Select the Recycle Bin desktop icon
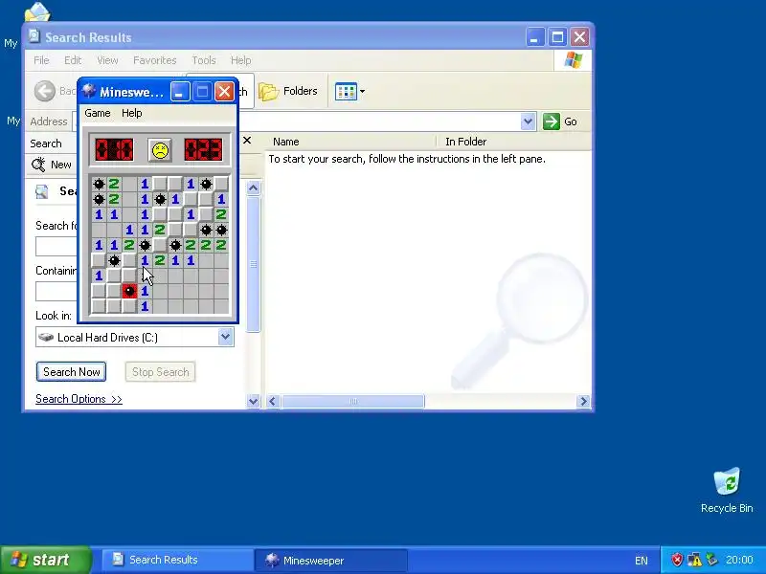This screenshot has height=574, width=766. click(x=727, y=491)
